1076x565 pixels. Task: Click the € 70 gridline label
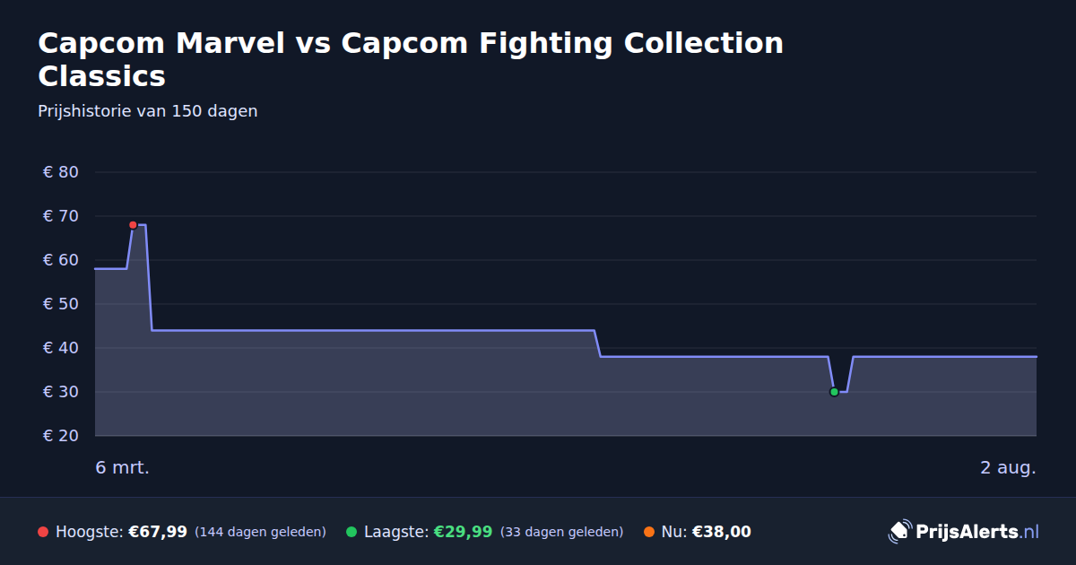point(61,216)
